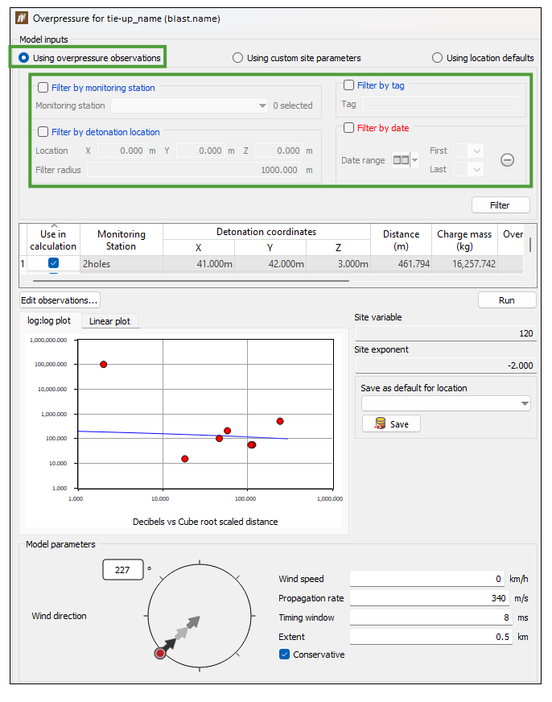
Task: Open Edit observations dialog
Action: click(60, 300)
